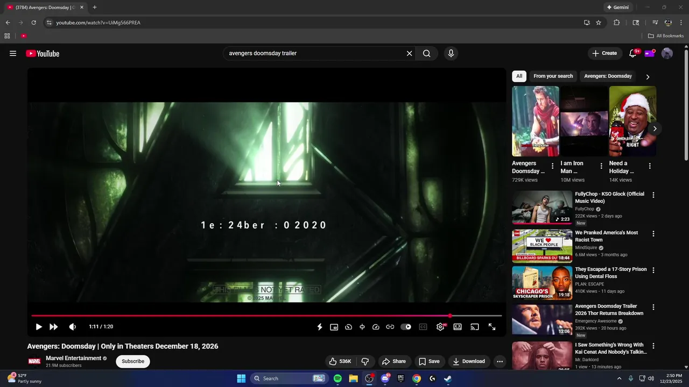
Task: Select the From your search chip
Action: click(553, 76)
